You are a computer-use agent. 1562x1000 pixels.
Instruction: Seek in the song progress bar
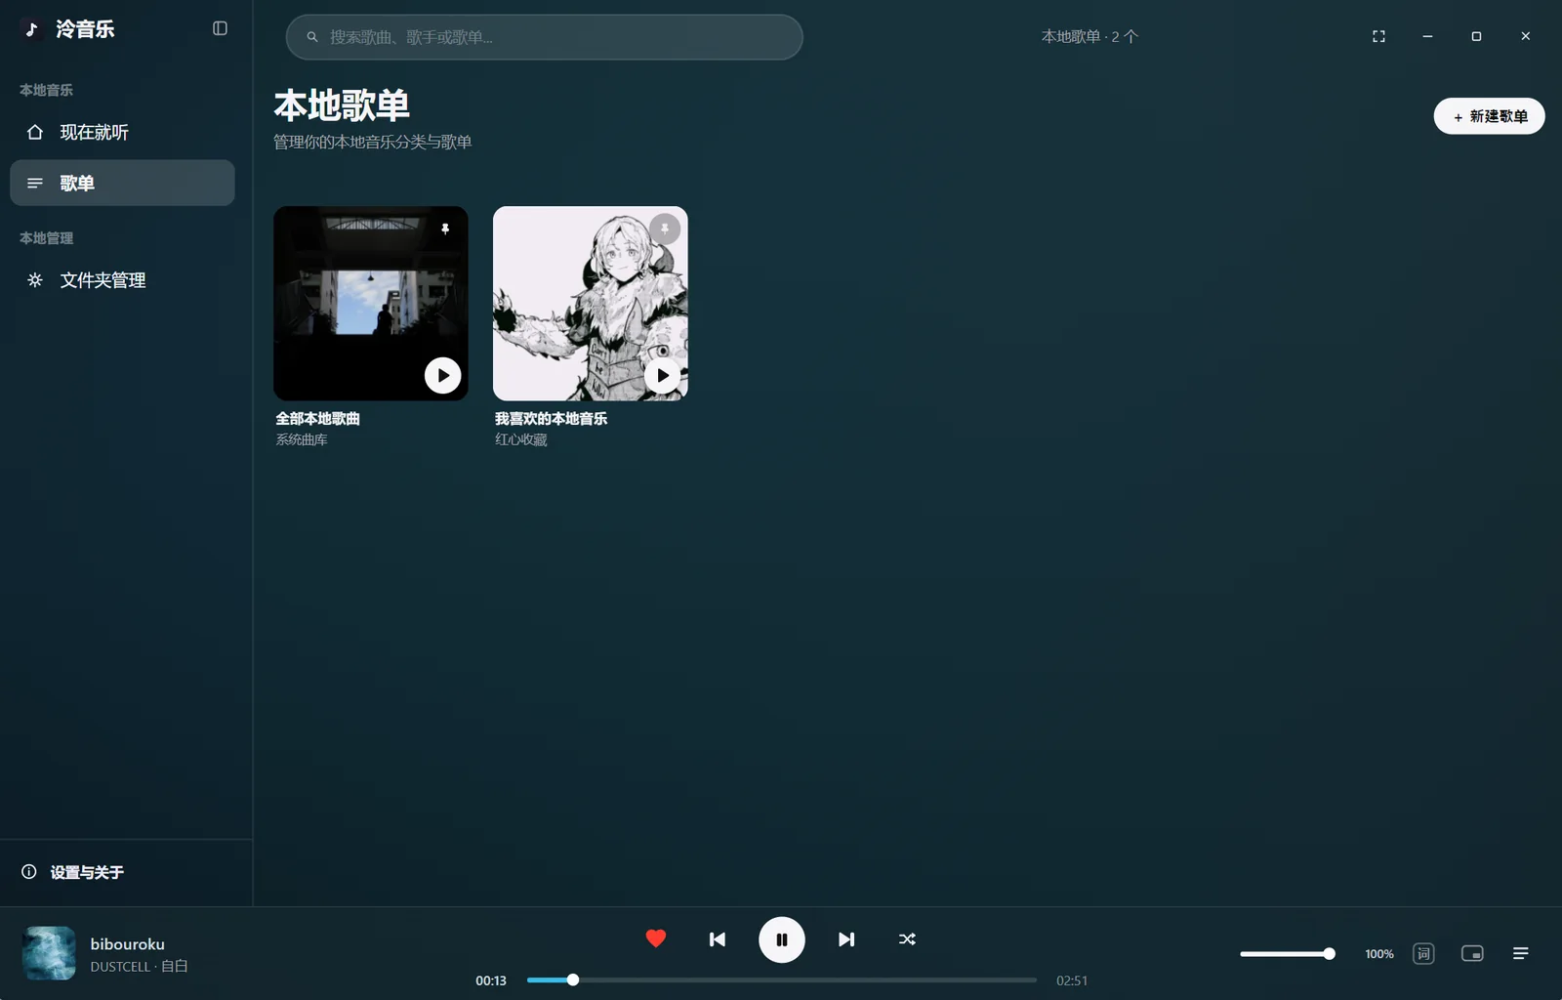[x=782, y=979]
